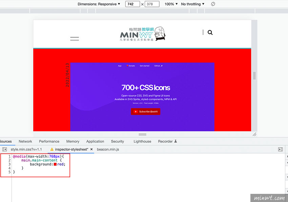Click the 2022/04/13 date label
Image resolution: width=288 pixels, height=202 pixels.
[x=67, y=75]
